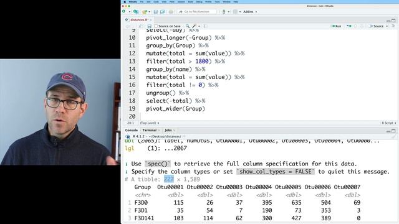Click the Re-run previous code icon
The width and height of the screenshot is (399, 224).
tap(349, 26)
